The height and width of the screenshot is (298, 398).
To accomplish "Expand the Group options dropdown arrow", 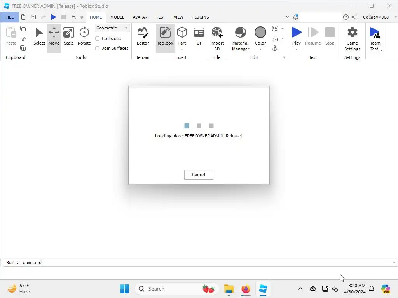I will click(283, 29).
